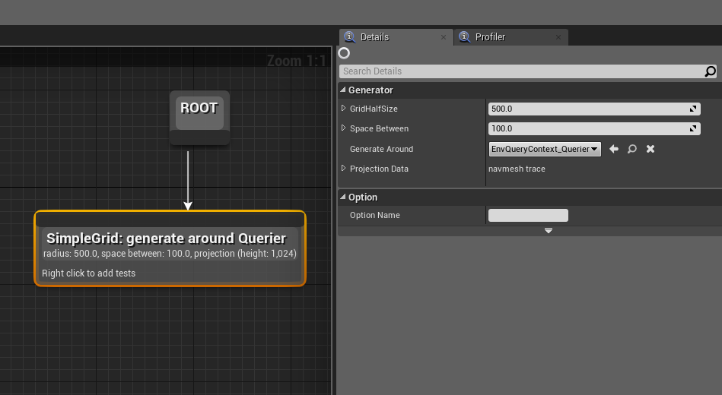This screenshot has height=395, width=722.
Task: Click the Profiler tab info icon
Action: click(x=464, y=36)
